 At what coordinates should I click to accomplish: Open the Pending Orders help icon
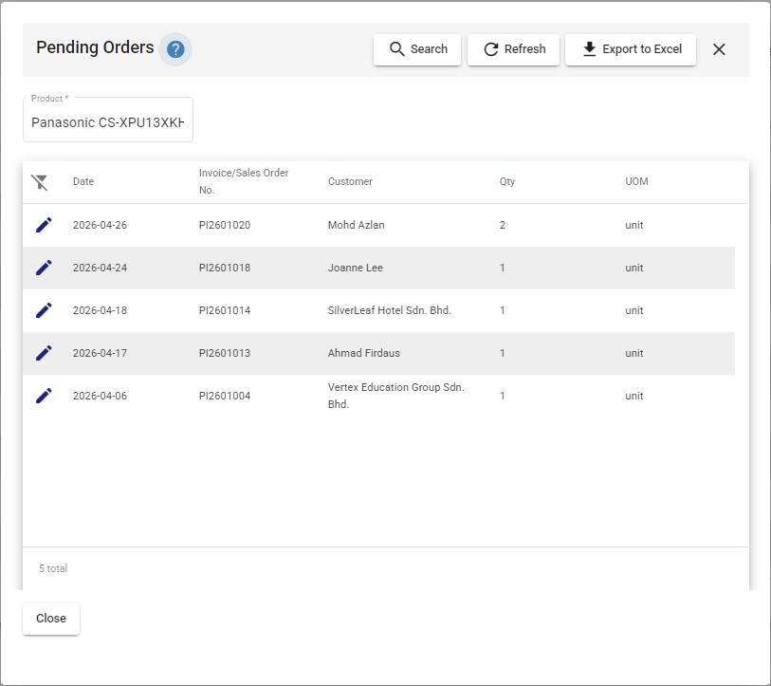pyautogui.click(x=175, y=49)
